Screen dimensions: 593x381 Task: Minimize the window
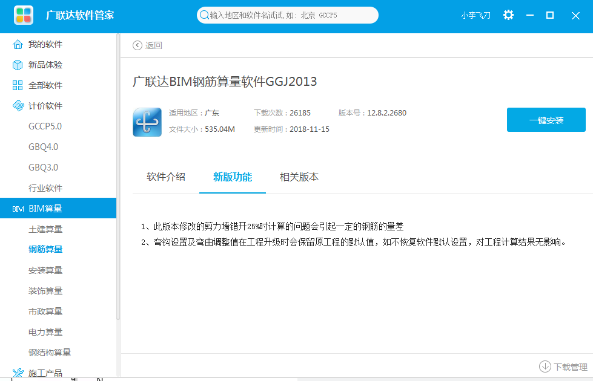pyautogui.click(x=530, y=16)
